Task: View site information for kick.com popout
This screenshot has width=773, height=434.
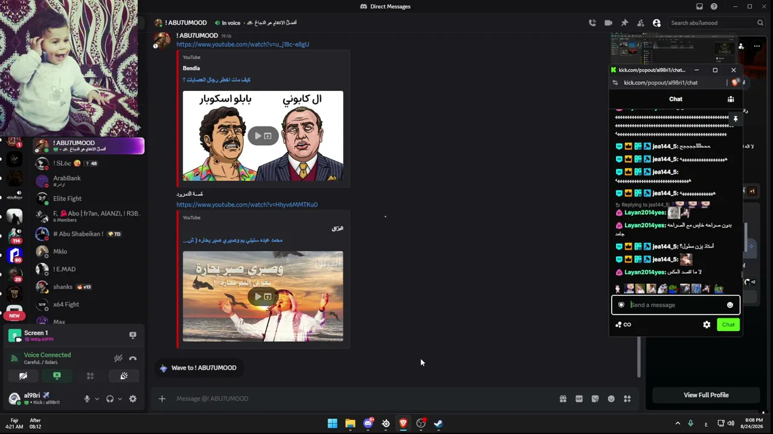Action: [x=615, y=83]
